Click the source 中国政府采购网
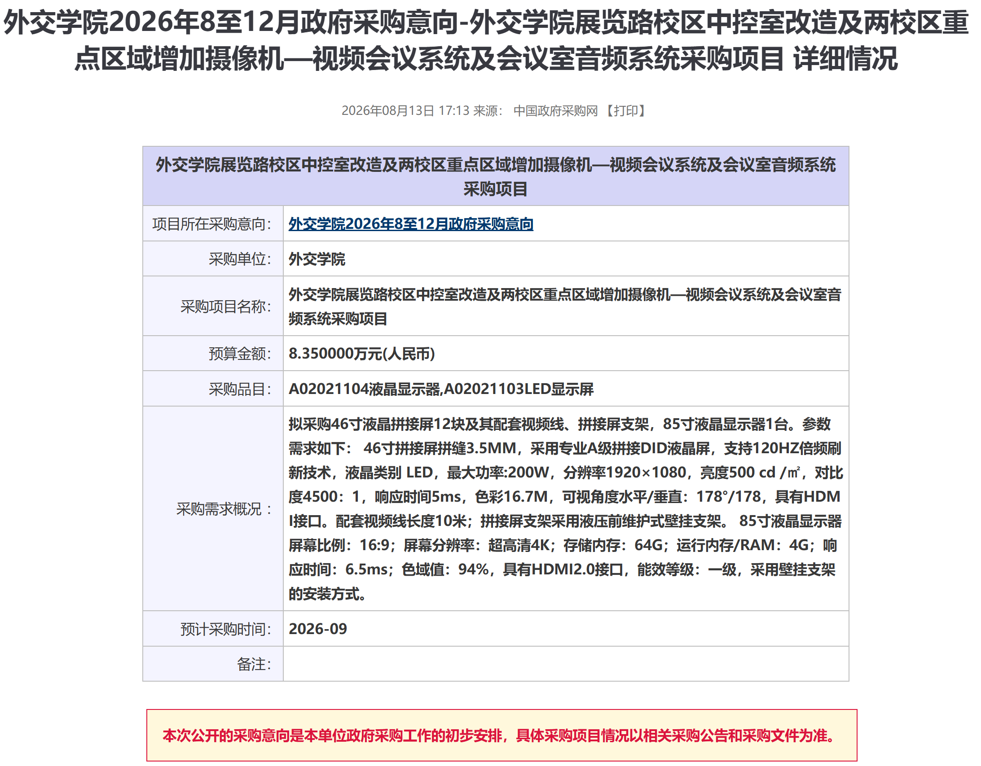This screenshot has width=981, height=766. (555, 111)
